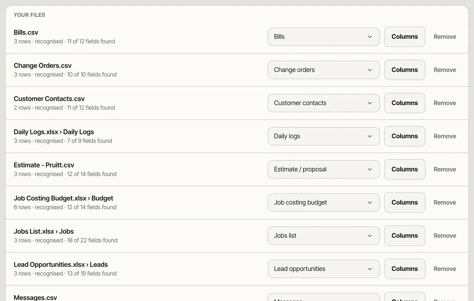The image size is (474, 301).
Task: Click the '18 of 22 fields found' status
Action: click(92, 240)
